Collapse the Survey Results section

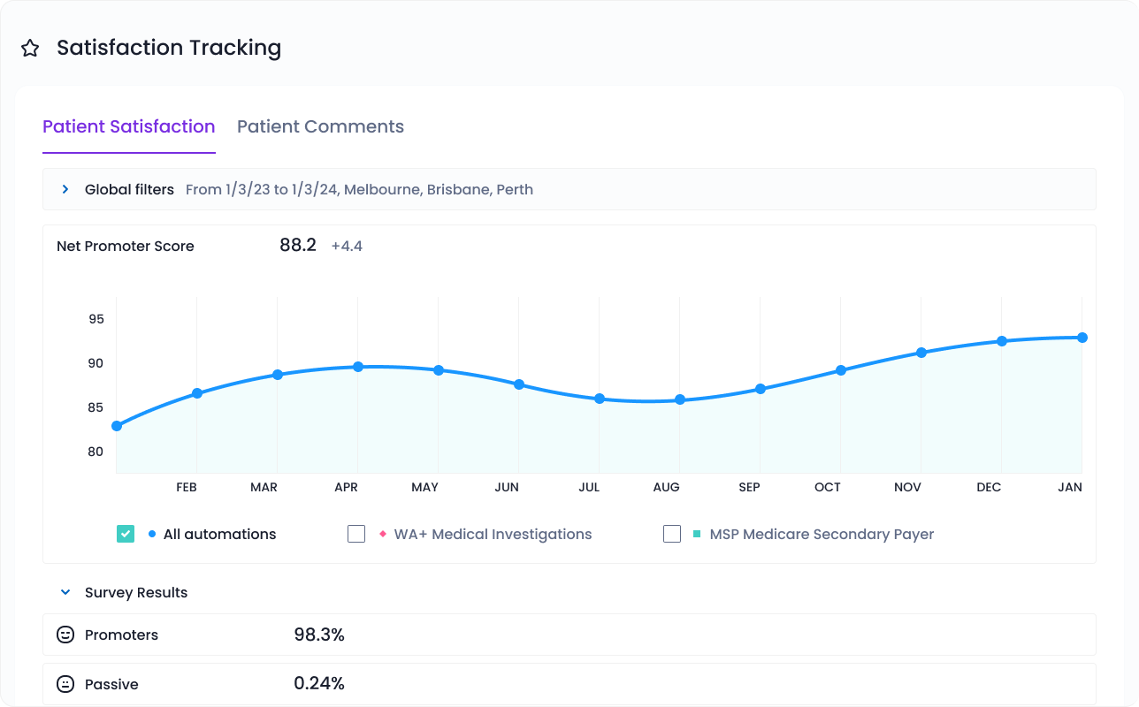[x=65, y=592]
